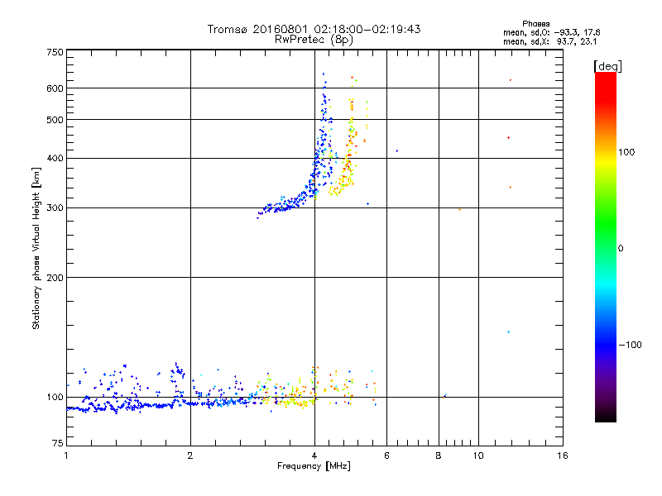
Task: Click the "mean, sd,O: -93.3, 17.8" line
Action: point(551,32)
